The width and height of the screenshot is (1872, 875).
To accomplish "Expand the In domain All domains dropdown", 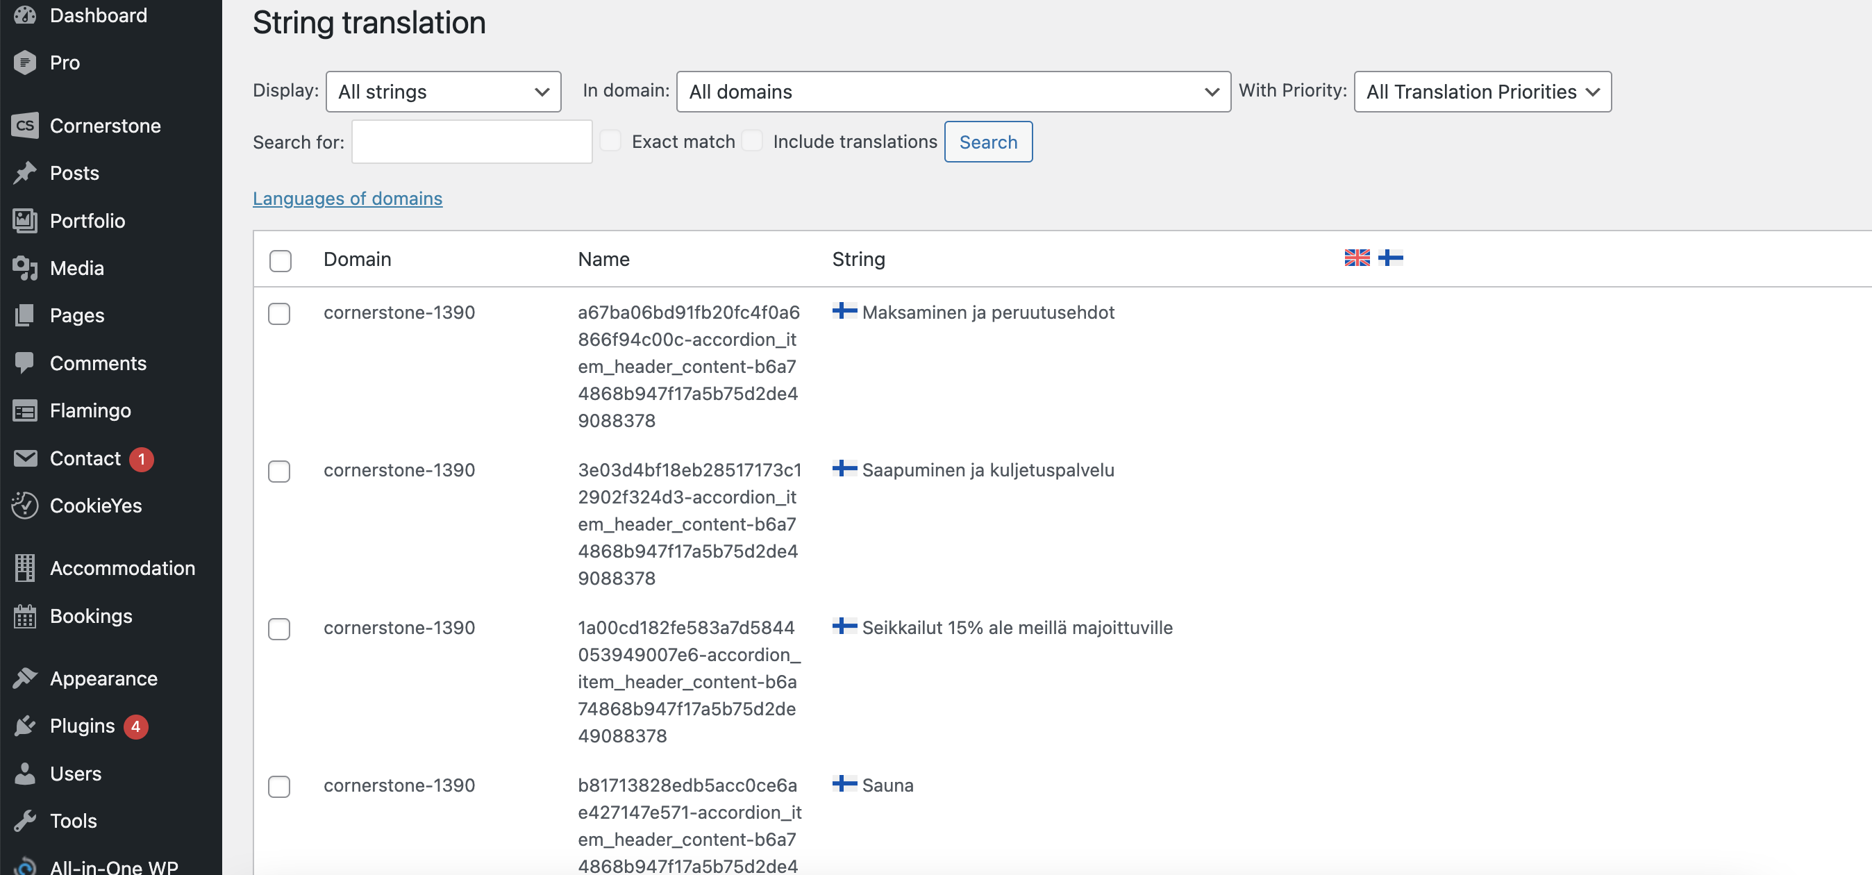I will coord(953,92).
